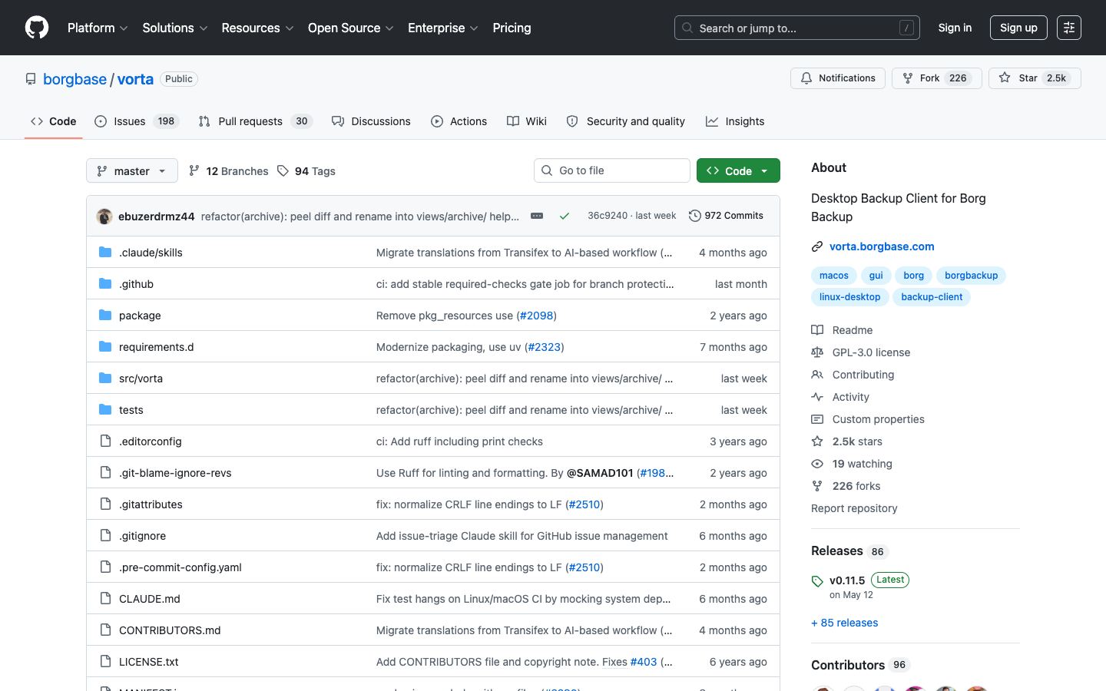Click the tag icon beside v0.11.5
The image size is (1106, 691).
click(817, 581)
